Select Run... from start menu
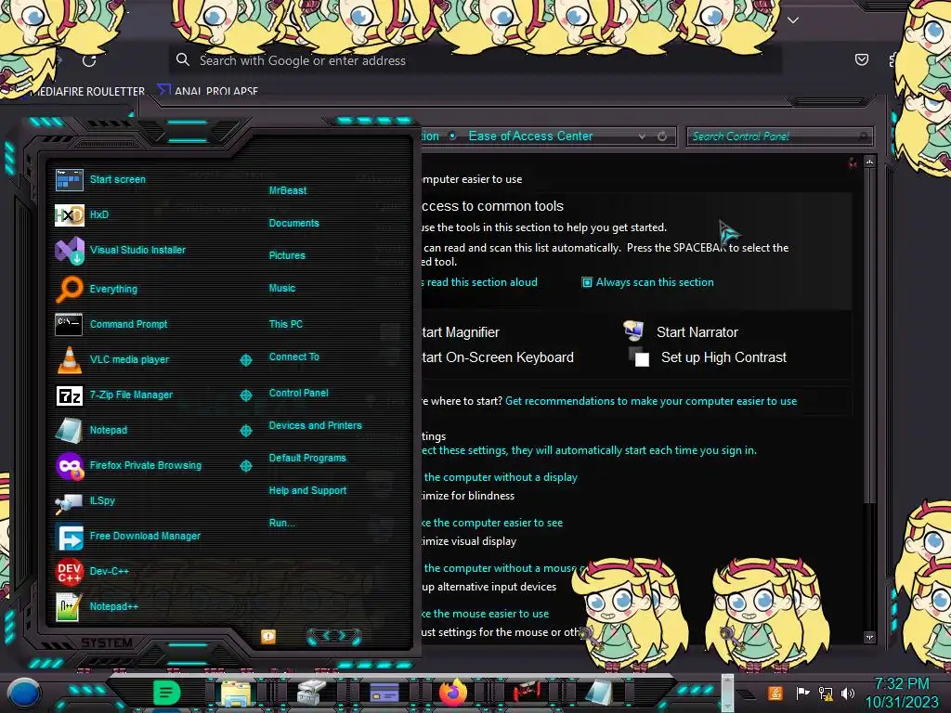 [x=281, y=524]
